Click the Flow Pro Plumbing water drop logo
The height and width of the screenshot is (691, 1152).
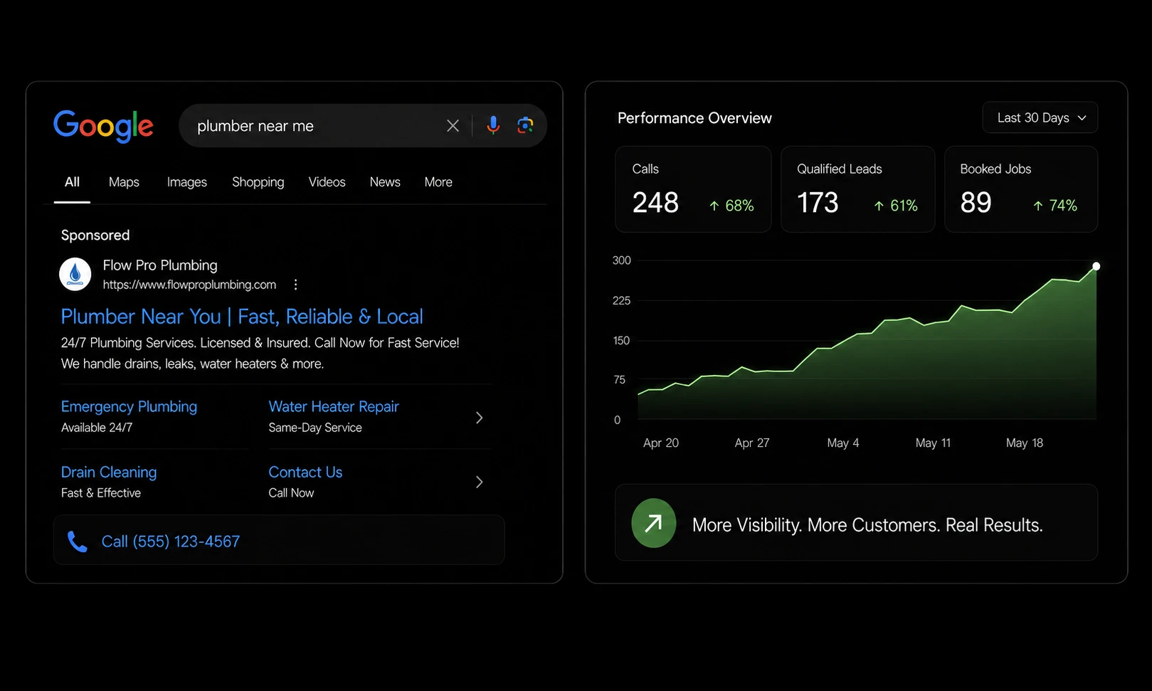pyautogui.click(x=75, y=275)
